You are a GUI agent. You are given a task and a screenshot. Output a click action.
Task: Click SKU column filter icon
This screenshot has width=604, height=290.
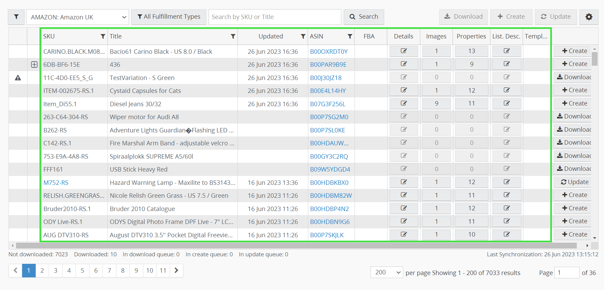(x=103, y=36)
